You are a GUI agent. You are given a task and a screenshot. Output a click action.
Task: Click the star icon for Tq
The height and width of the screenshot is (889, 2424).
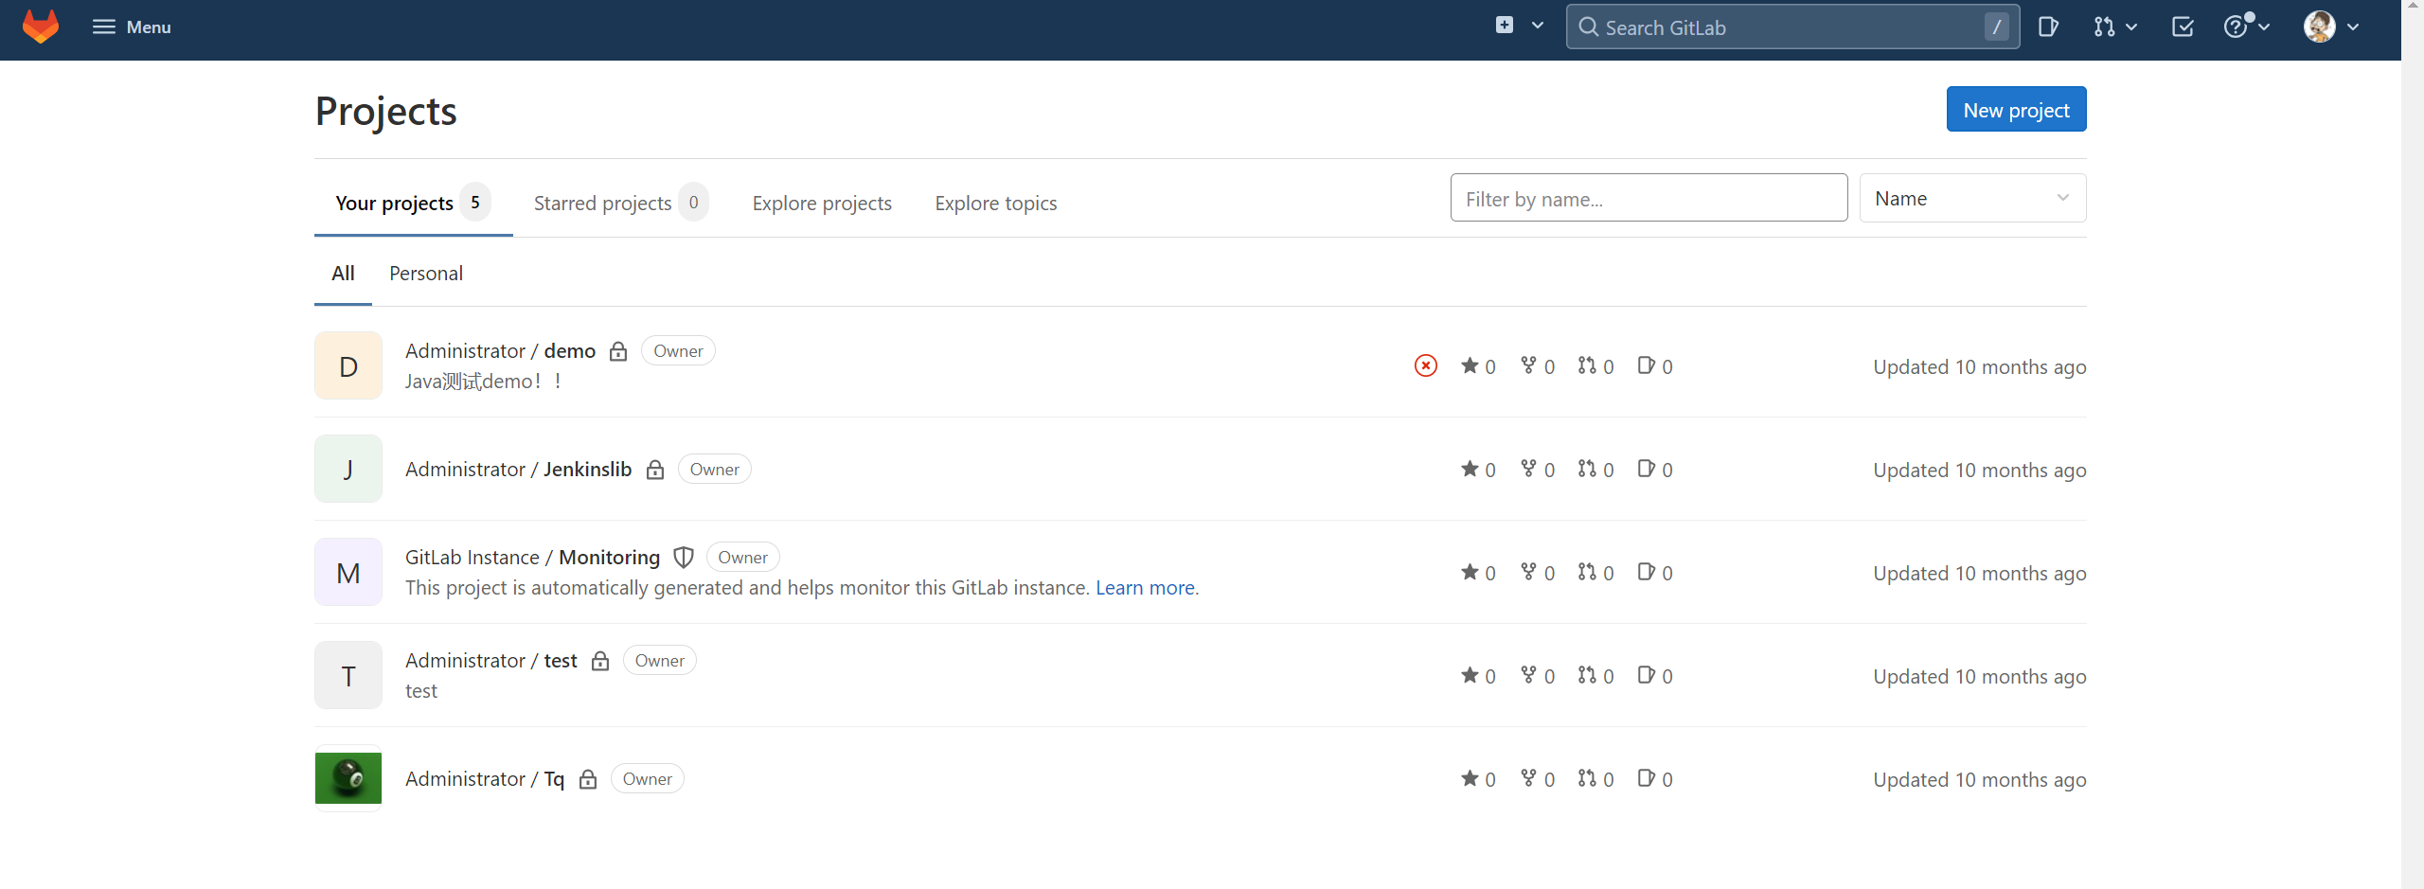click(1470, 778)
